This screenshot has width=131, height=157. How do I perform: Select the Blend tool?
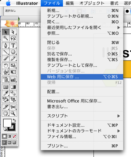[13, 93]
